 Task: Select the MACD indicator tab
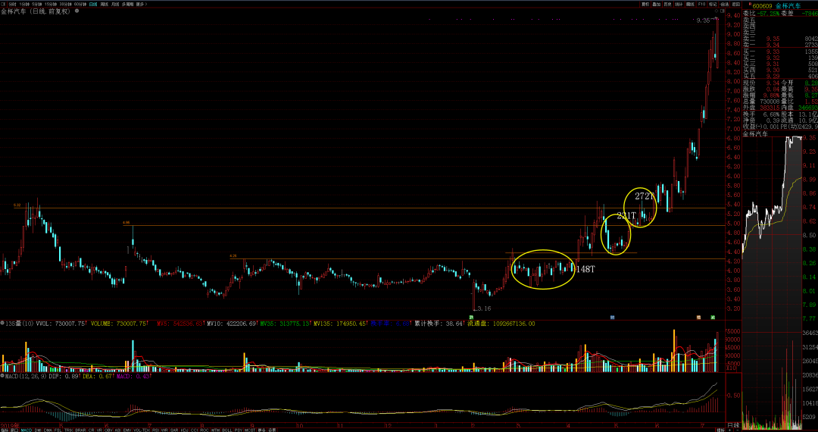click(x=27, y=430)
